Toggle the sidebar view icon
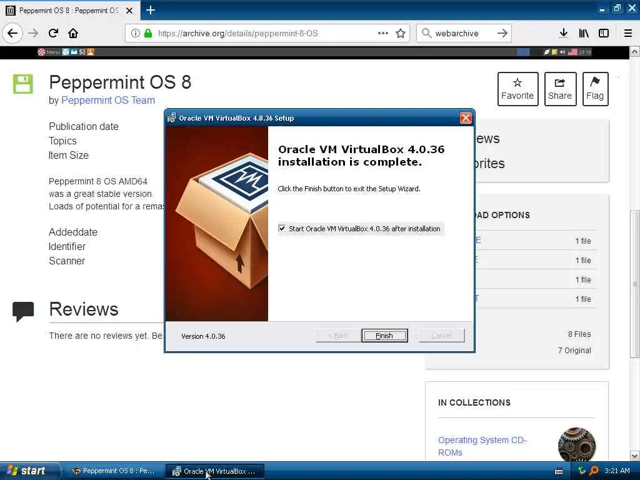The image size is (640, 480). (x=604, y=33)
